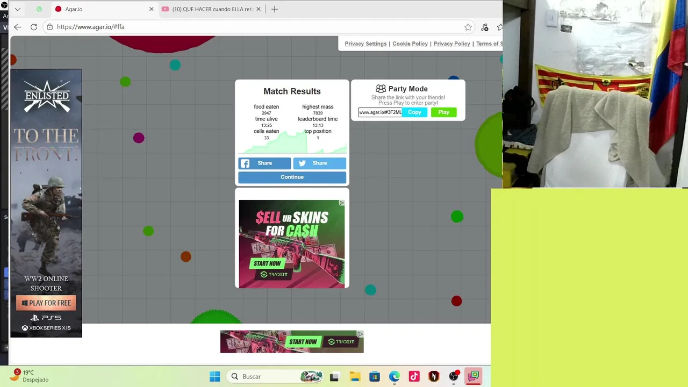This screenshot has height=387, width=688.
Task: Click the 'cells eaten' label
Action: pos(266,131)
